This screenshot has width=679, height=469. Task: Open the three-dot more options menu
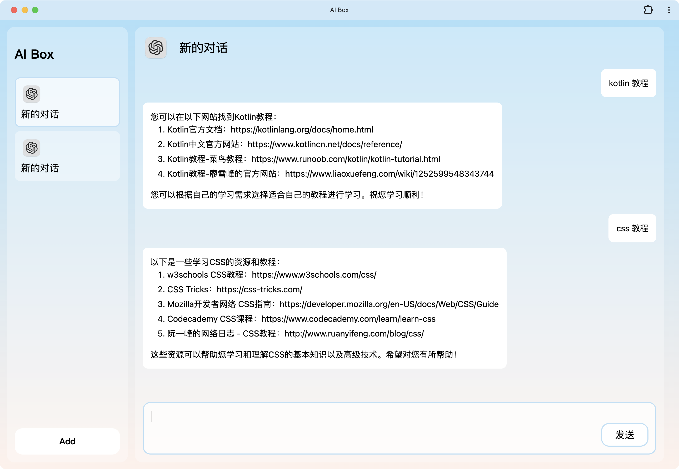tap(669, 10)
